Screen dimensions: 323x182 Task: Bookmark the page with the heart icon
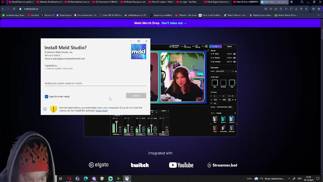click(x=291, y=9)
